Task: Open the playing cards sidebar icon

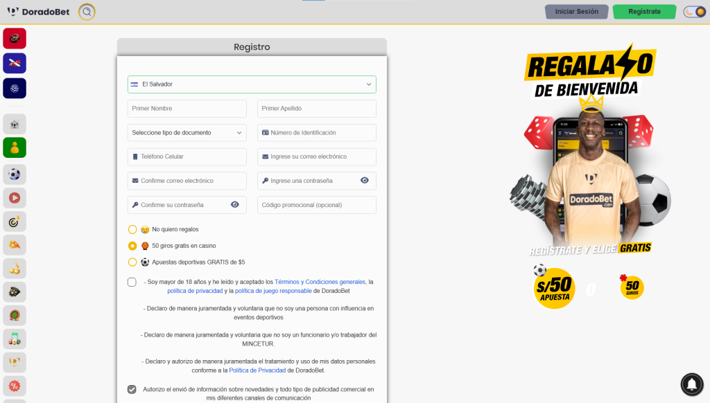Action: pyautogui.click(x=15, y=292)
